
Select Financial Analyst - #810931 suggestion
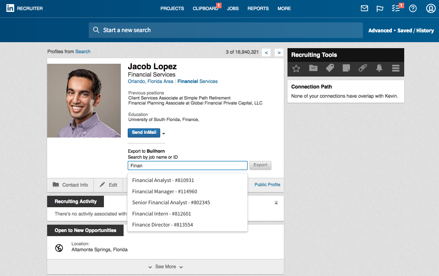click(x=187, y=180)
